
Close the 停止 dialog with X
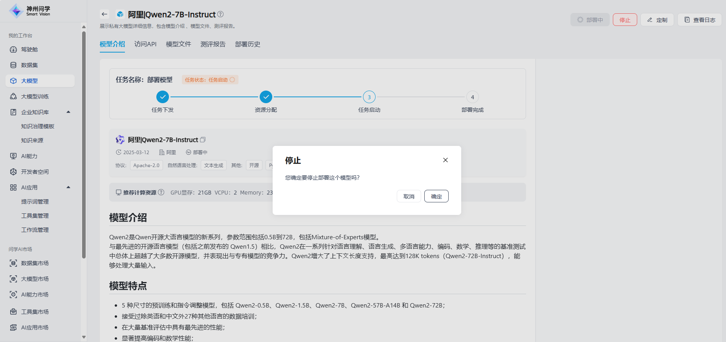[445, 160]
